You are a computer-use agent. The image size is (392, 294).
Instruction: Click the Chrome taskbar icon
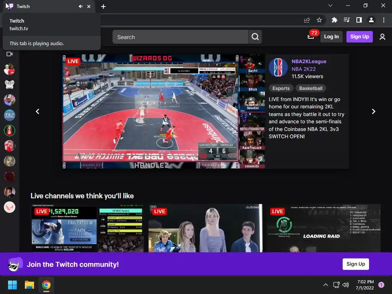click(46, 285)
